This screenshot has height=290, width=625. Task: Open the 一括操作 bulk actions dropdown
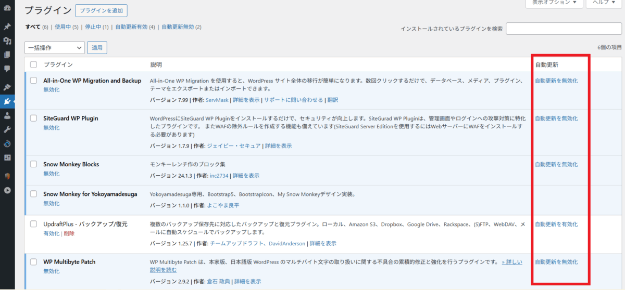coord(54,48)
